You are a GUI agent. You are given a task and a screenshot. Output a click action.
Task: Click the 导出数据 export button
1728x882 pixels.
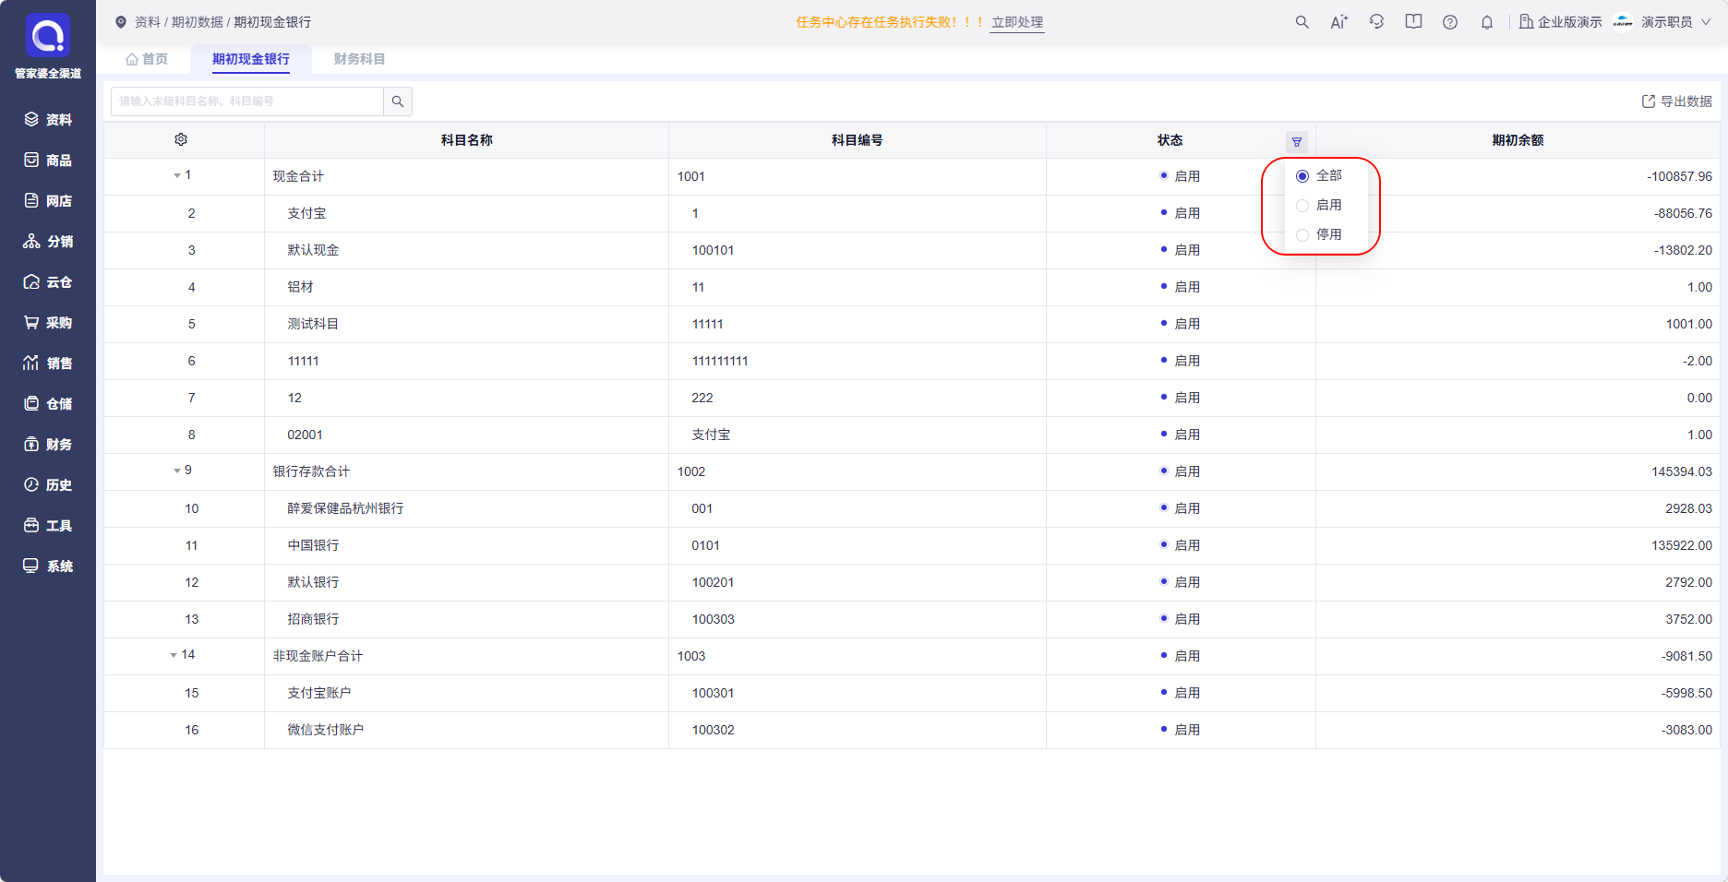(1677, 101)
